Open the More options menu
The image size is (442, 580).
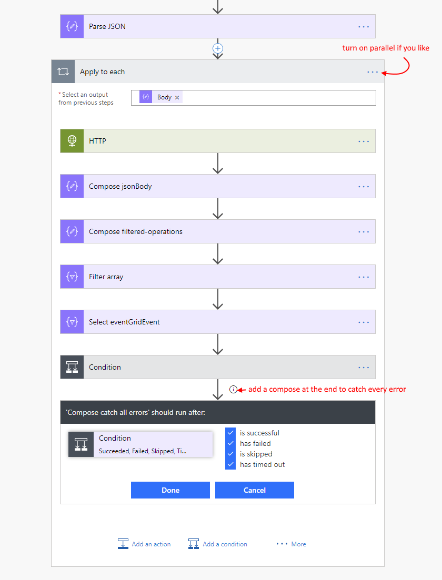click(292, 544)
